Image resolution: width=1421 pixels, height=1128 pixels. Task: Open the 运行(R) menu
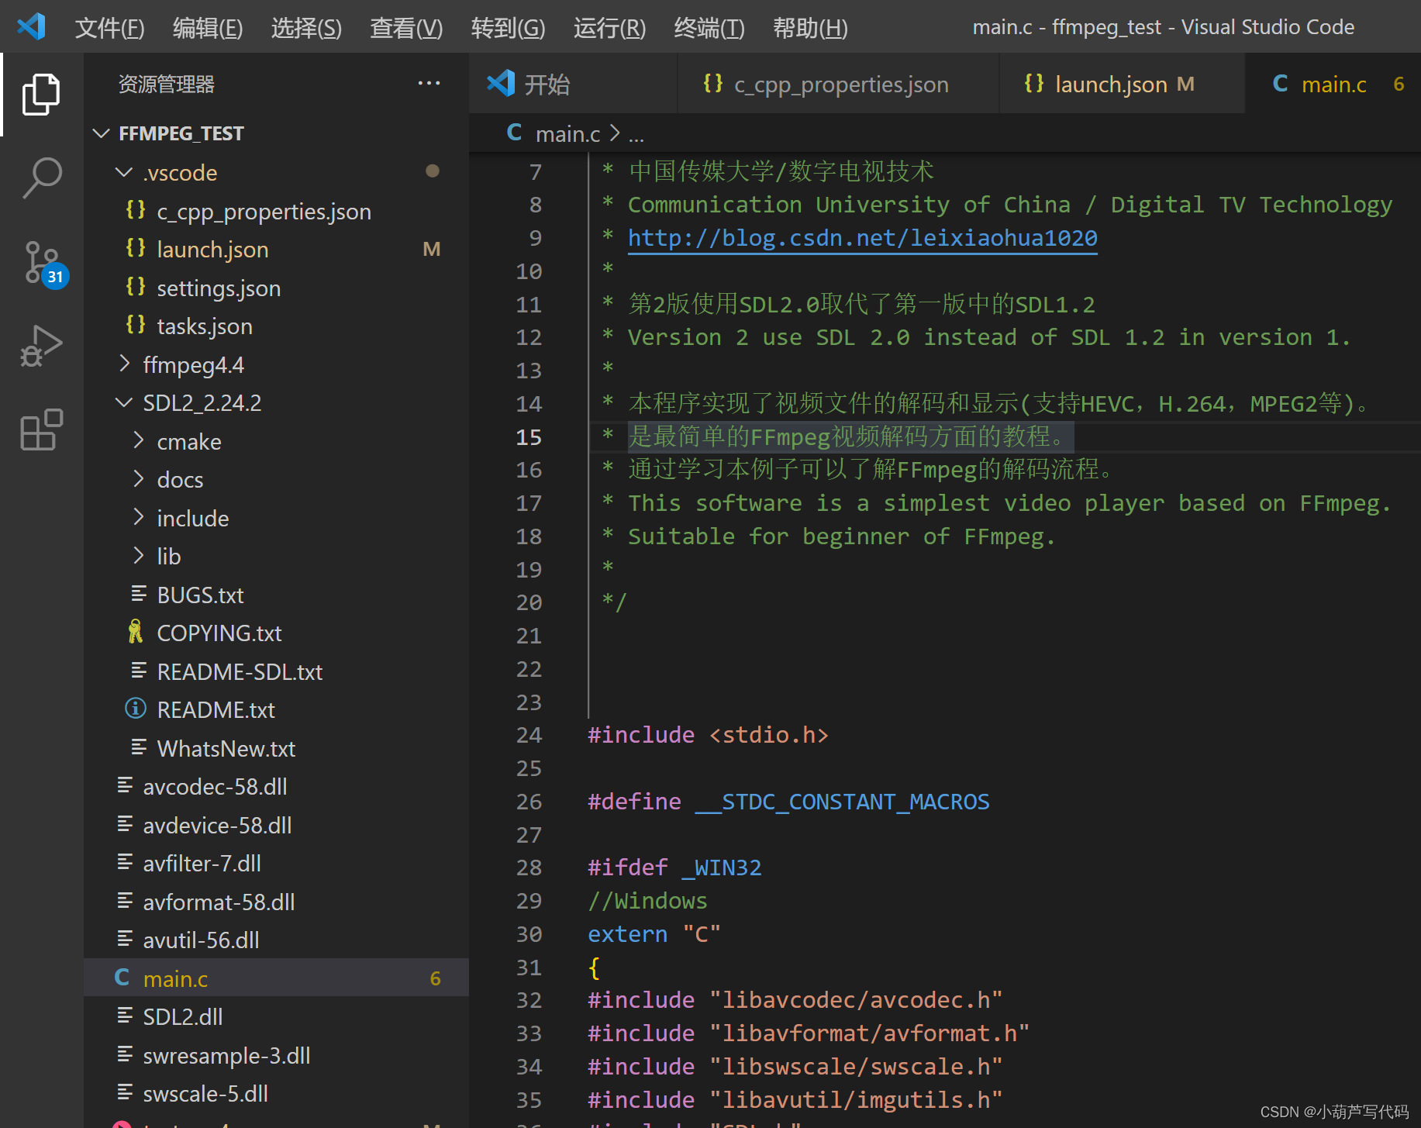pos(609,28)
